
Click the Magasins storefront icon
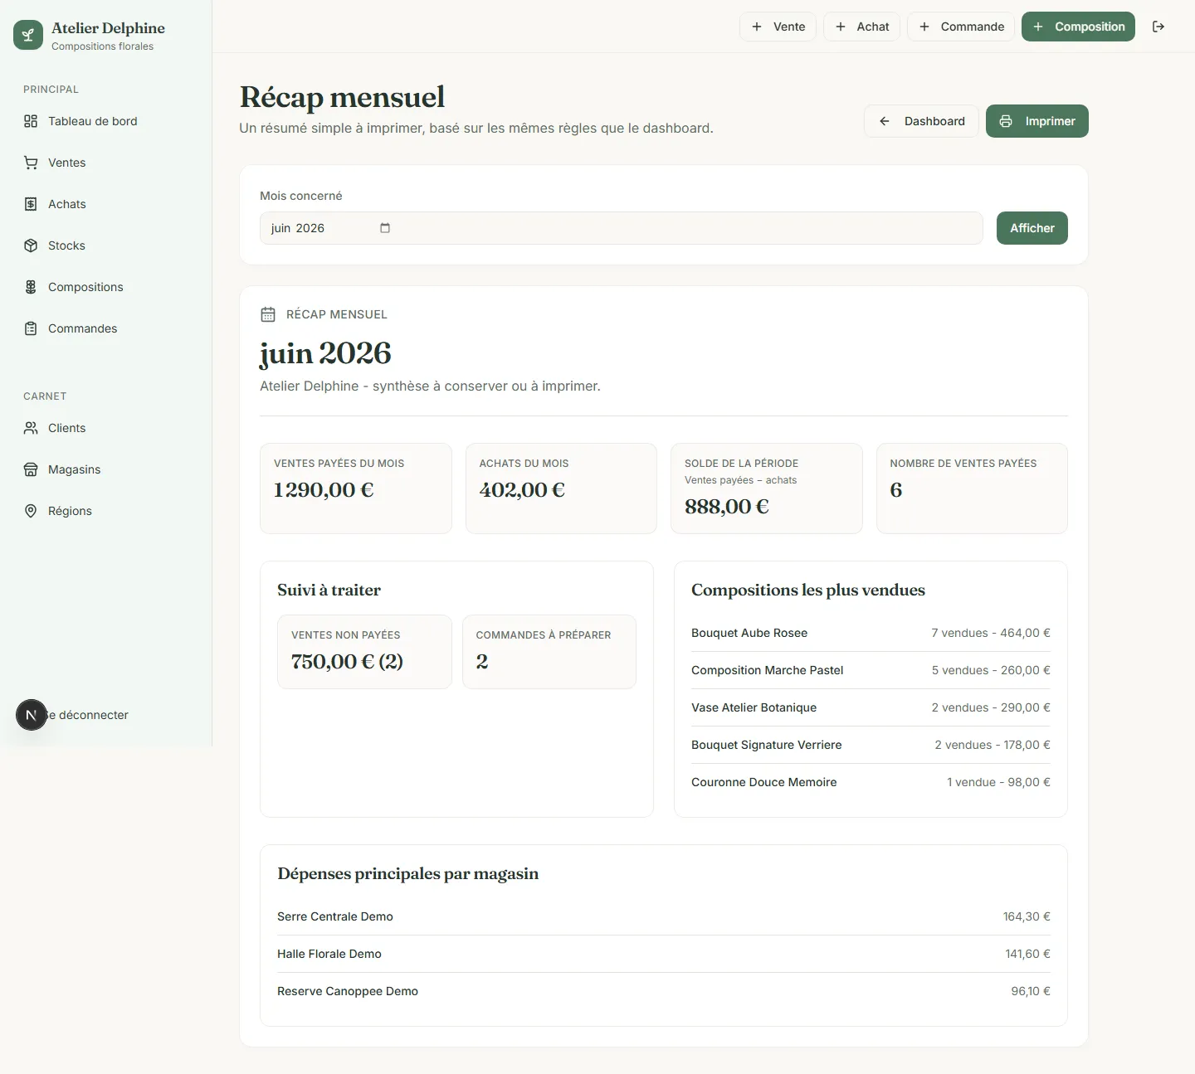coord(31,469)
